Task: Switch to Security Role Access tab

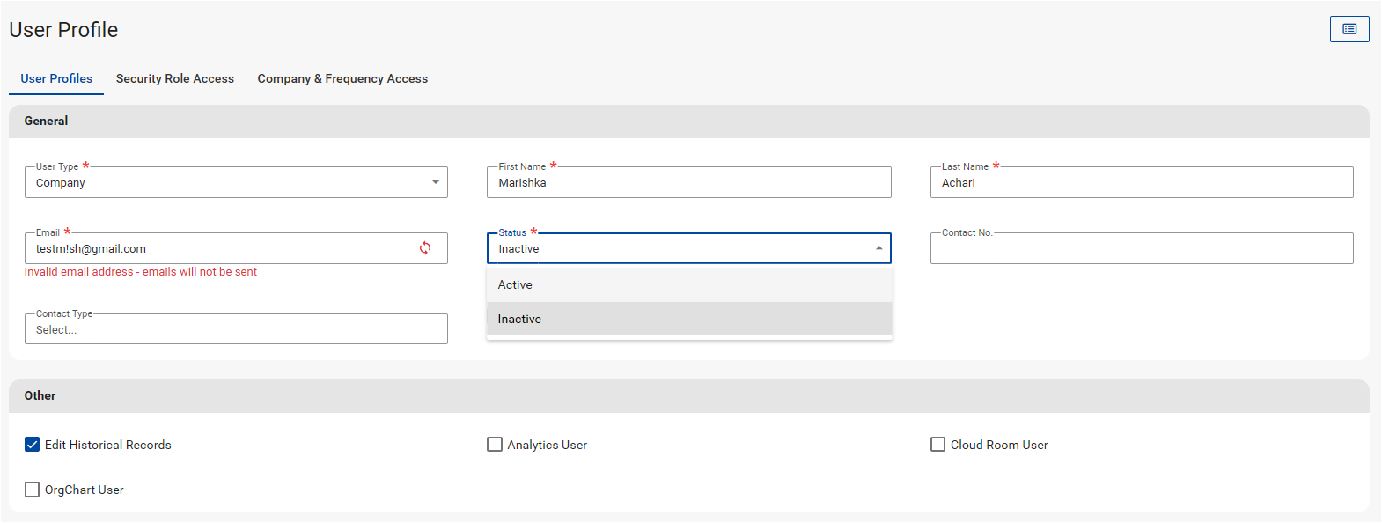Action: click(175, 78)
